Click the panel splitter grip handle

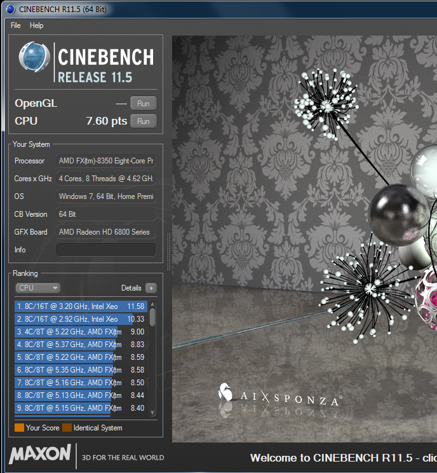(x=168, y=251)
